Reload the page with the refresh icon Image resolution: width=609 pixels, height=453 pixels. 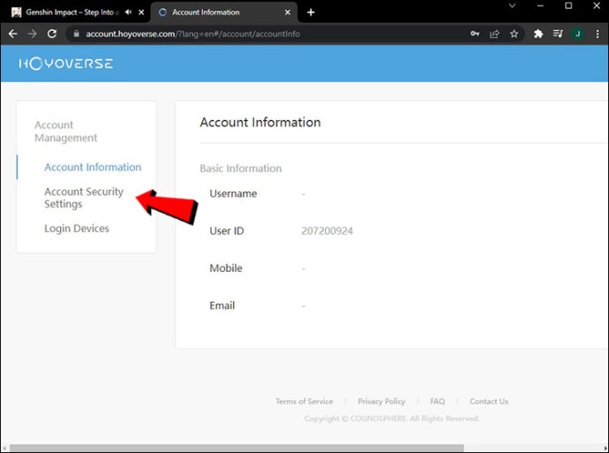click(52, 34)
